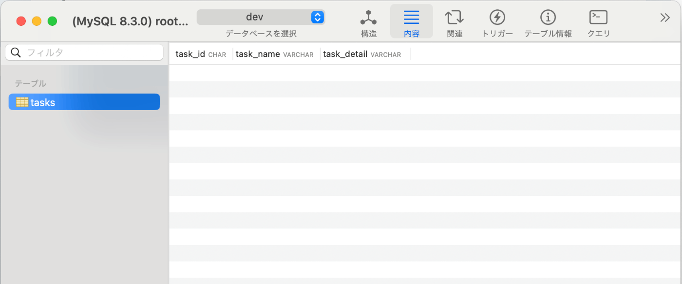
Task: Click the フィルタ table filter field
Action: tap(84, 53)
